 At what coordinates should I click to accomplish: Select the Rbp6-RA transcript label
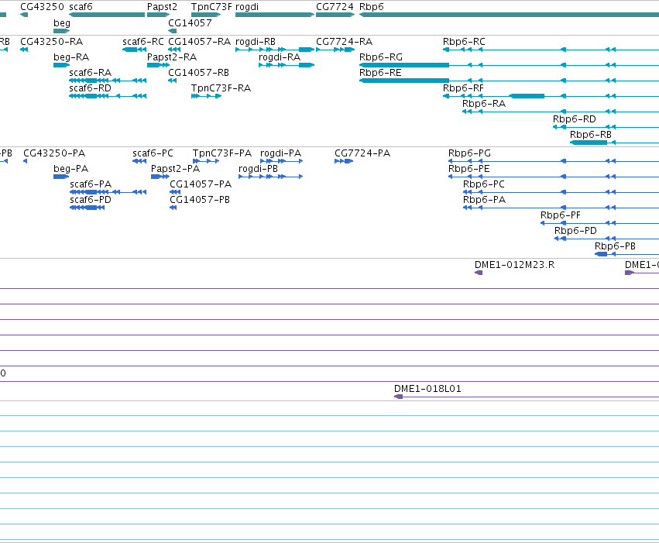tap(484, 104)
